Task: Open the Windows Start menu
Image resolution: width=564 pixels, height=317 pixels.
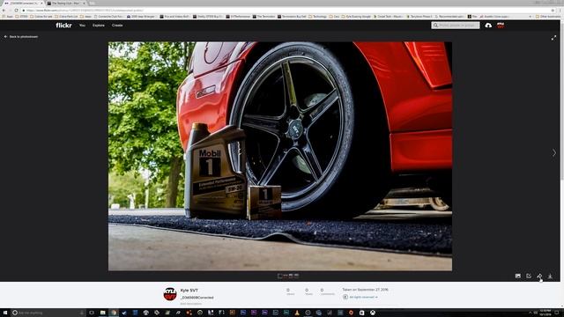Action: (5, 313)
